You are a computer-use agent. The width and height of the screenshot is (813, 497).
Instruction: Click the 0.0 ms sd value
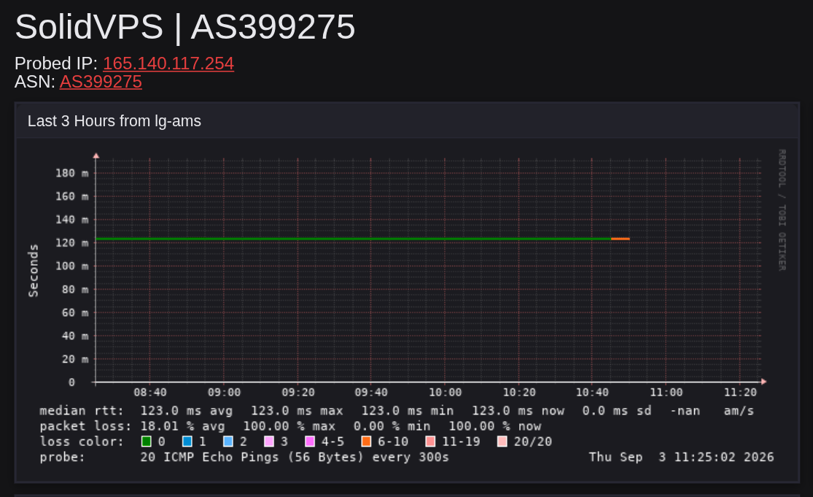tap(616, 411)
